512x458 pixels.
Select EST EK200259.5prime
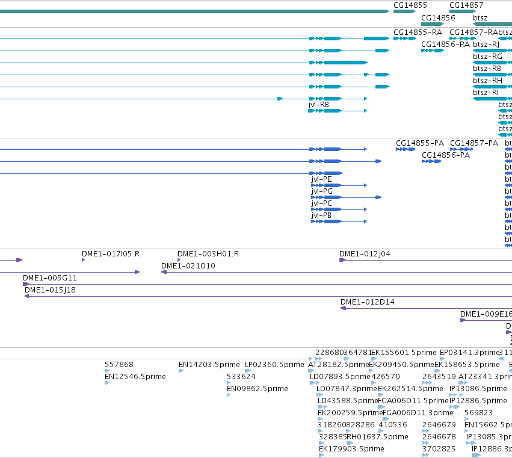pyautogui.click(x=320, y=419)
